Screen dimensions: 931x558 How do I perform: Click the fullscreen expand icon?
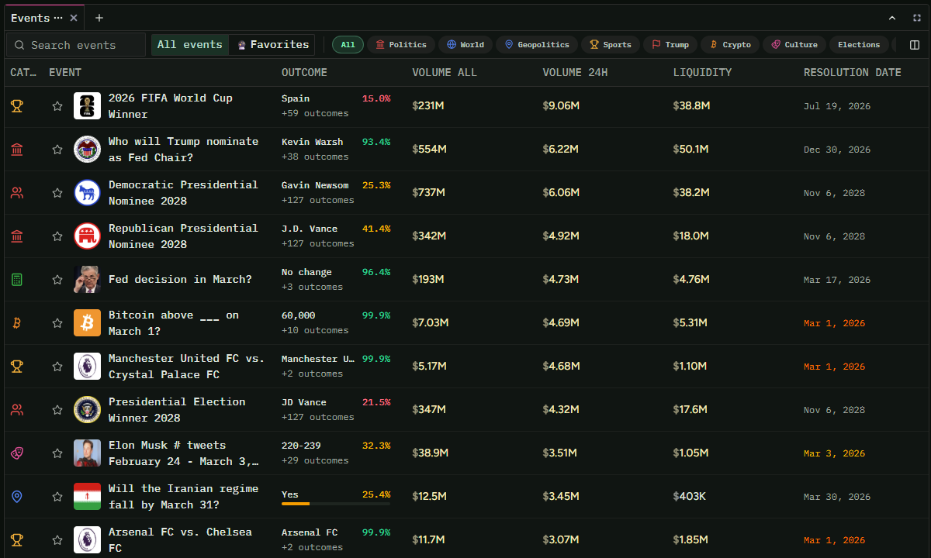click(915, 18)
